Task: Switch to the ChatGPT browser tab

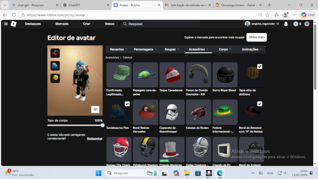Action: (x=85, y=5)
